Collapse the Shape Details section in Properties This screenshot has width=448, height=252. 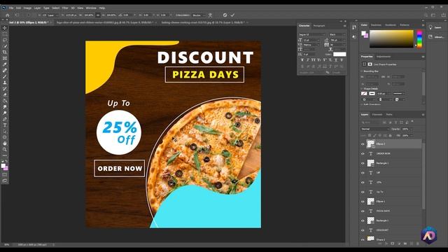(x=362, y=89)
